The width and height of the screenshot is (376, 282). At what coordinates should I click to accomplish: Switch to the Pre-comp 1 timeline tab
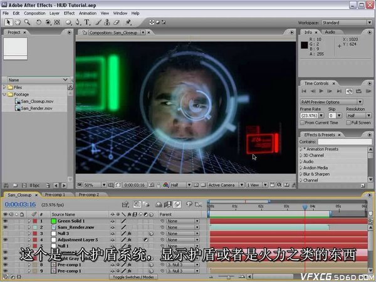[55, 195]
